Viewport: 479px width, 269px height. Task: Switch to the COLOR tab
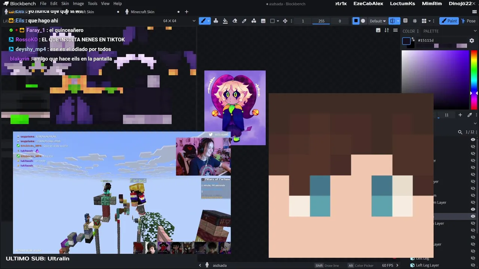click(409, 31)
